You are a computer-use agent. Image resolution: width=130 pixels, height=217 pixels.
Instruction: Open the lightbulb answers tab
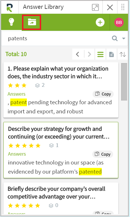11,22
